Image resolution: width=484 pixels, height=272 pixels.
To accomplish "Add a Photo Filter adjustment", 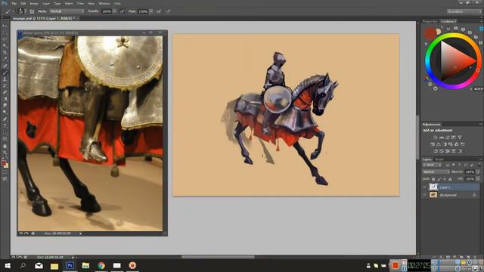I will (451, 144).
